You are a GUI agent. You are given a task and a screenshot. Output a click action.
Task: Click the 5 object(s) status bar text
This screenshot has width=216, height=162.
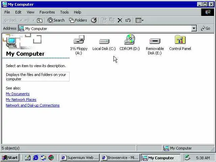[10, 148]
